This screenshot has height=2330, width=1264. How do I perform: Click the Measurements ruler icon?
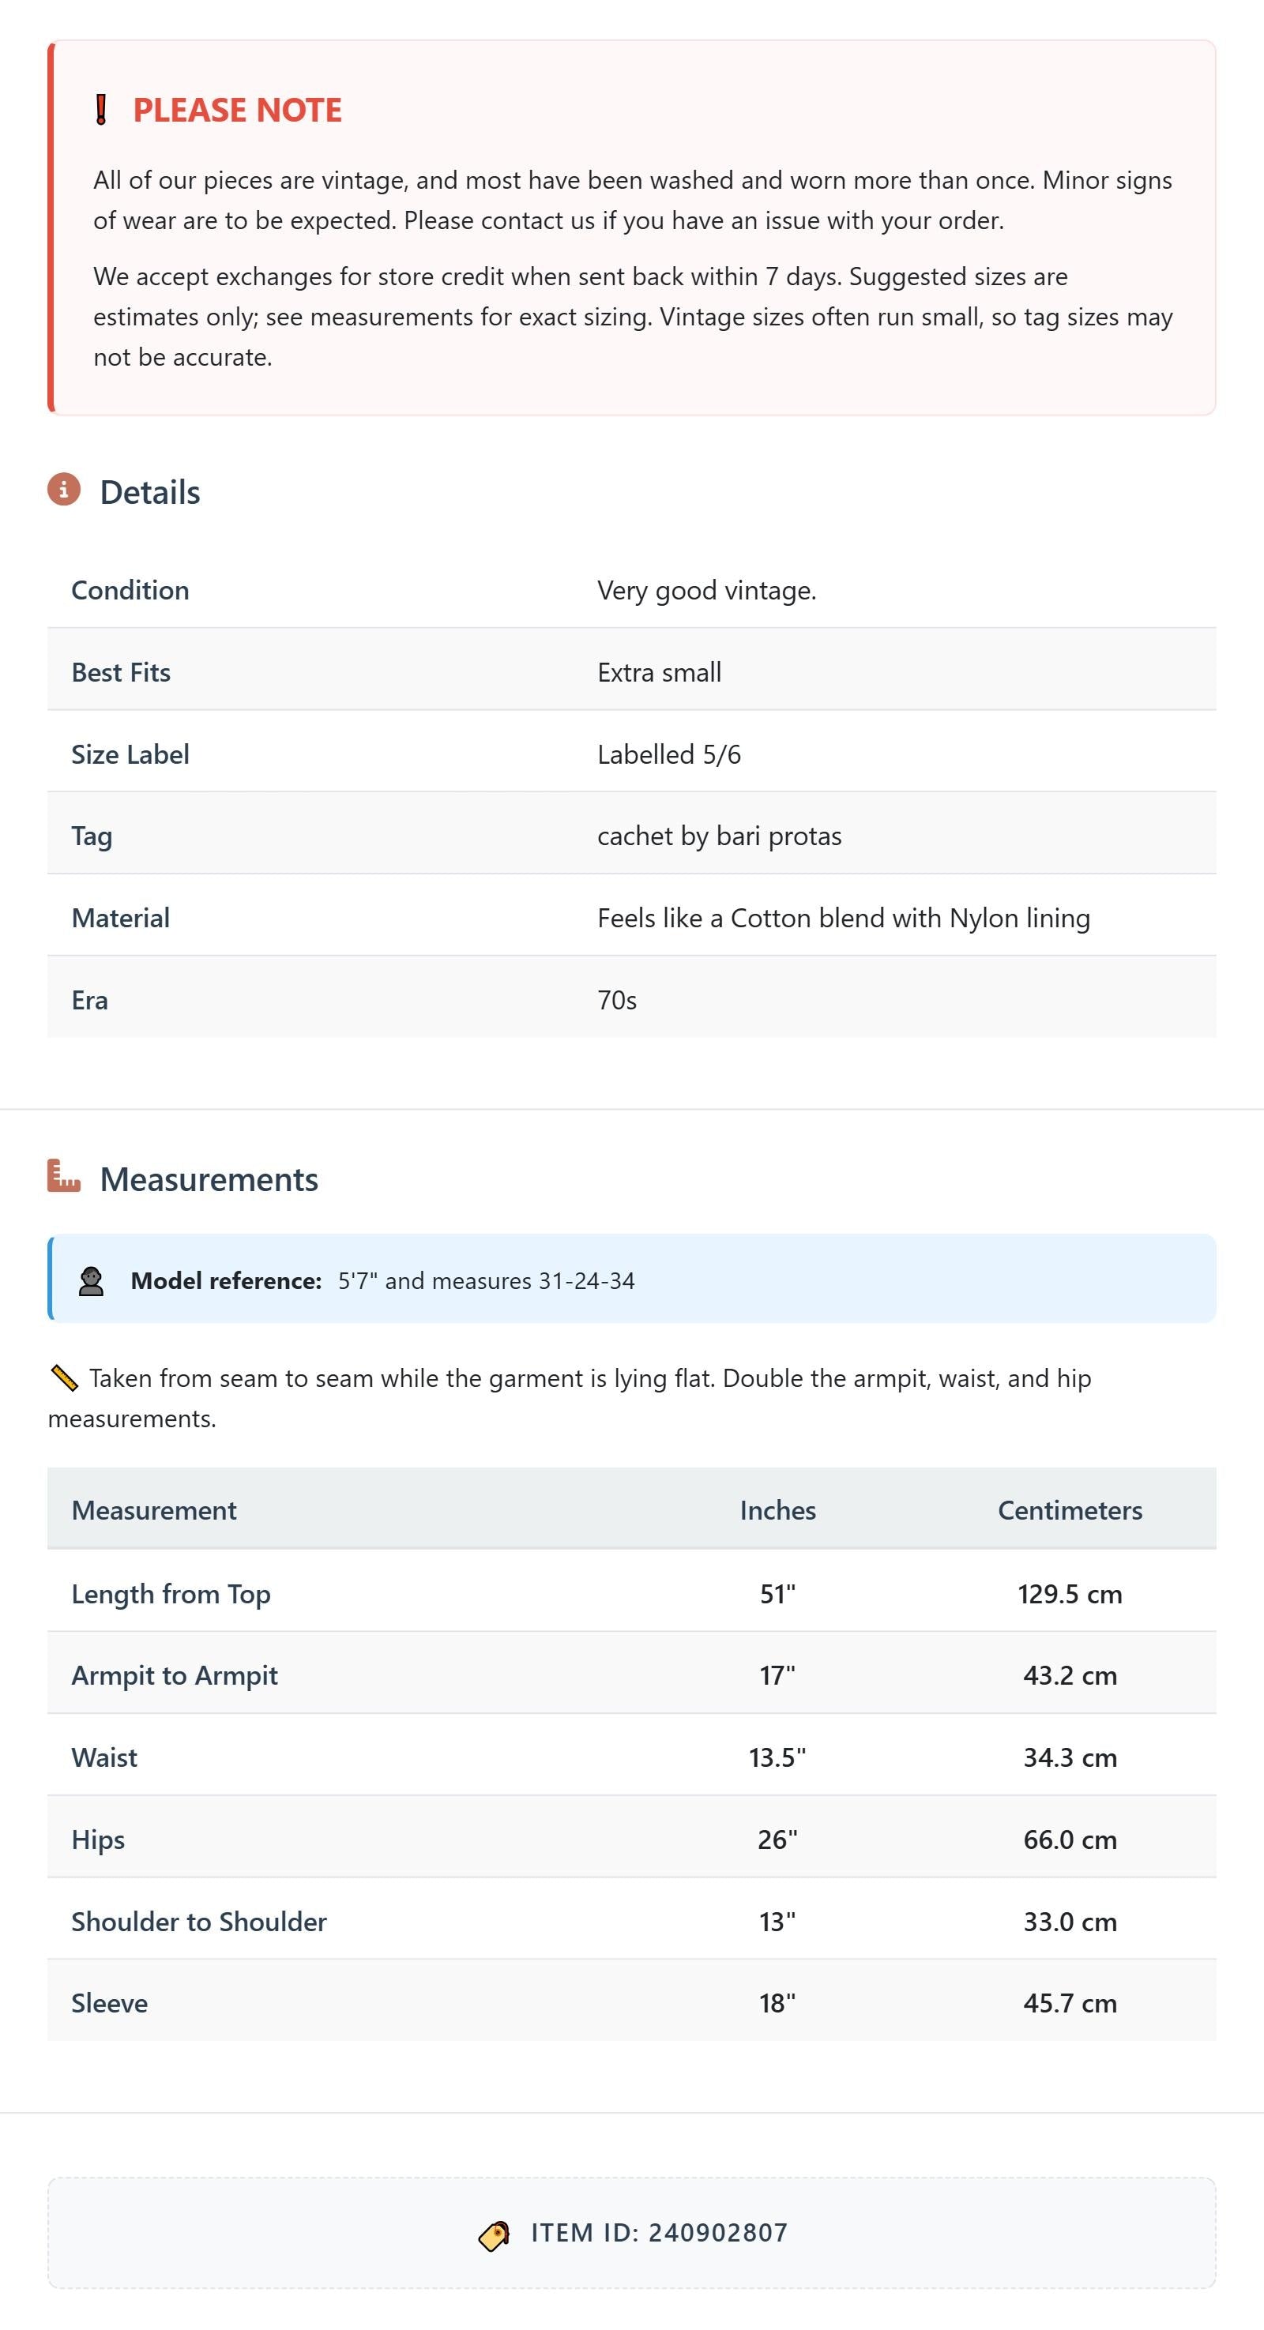64,1176
